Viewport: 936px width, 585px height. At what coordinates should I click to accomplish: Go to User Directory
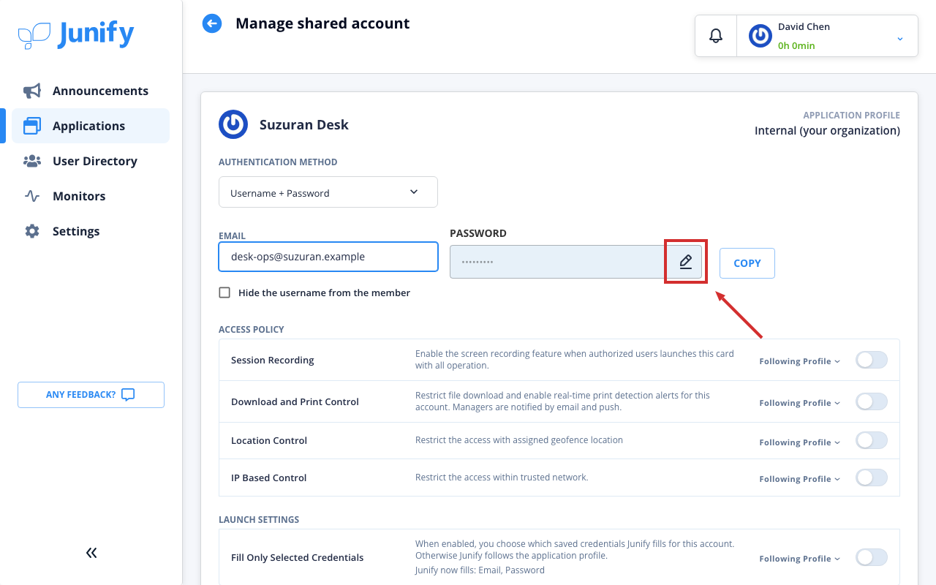91,161
